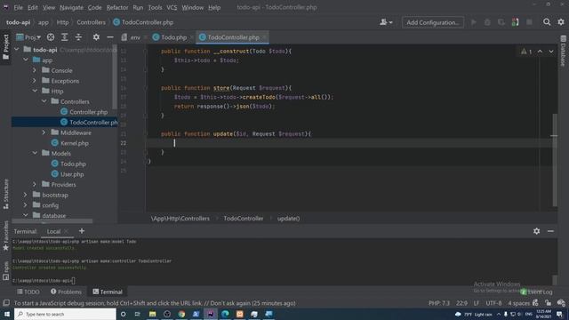The width and height of the screenshot is (569, 320).
Task: Click the warning indicator in editor corner
Action: click(526, 52)
